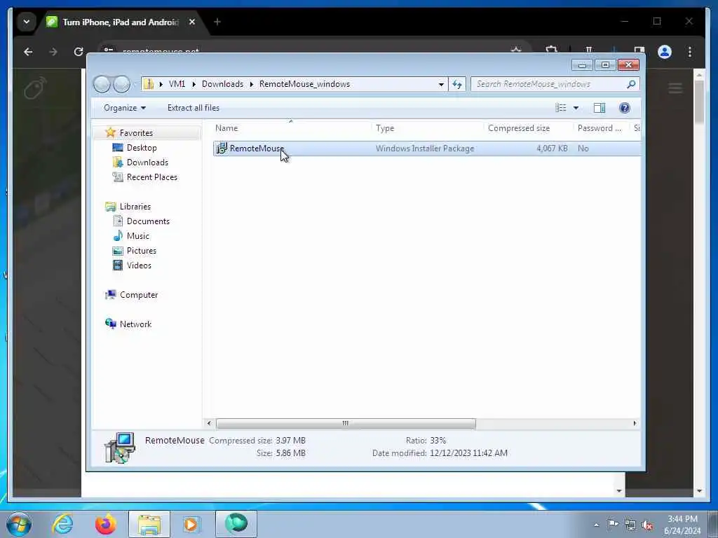Click Downloads in the address breadcrumb

tap(222, 84)
